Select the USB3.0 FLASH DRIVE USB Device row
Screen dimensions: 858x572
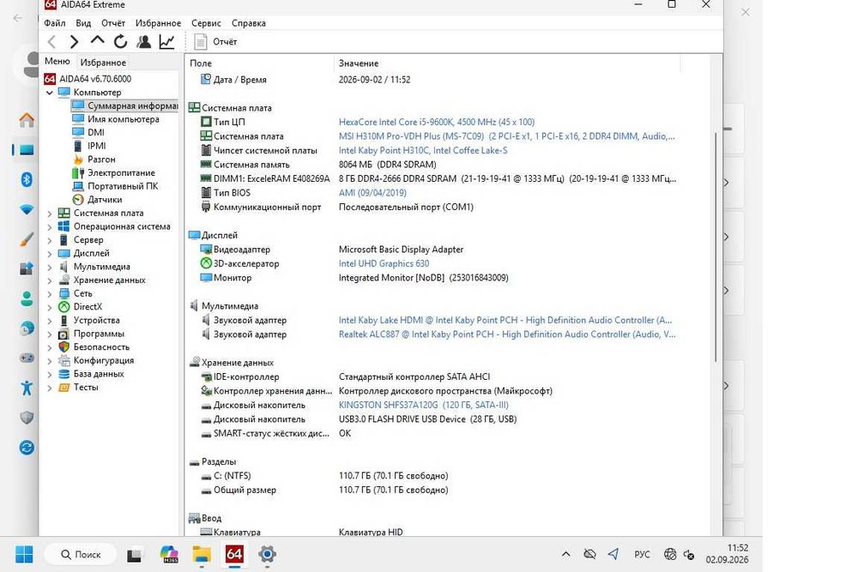(x=432, y=419)
